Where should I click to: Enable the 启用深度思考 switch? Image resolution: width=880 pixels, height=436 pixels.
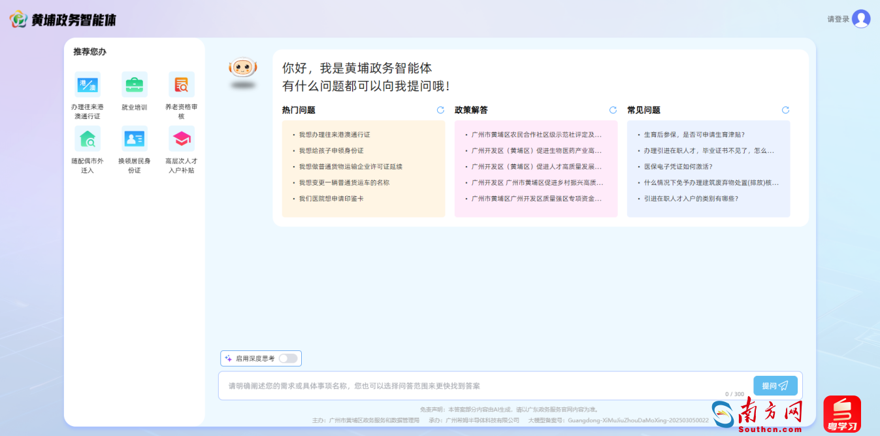(288, 358)
